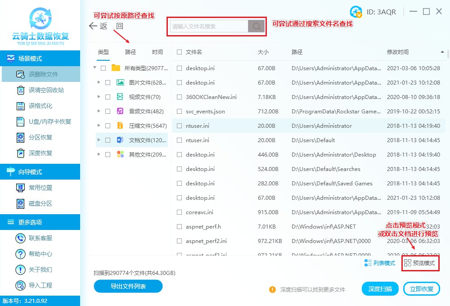Viewport: 450px width, 306px height.
Task: Focus the file name search field
Action: click(x=209, y=27)
